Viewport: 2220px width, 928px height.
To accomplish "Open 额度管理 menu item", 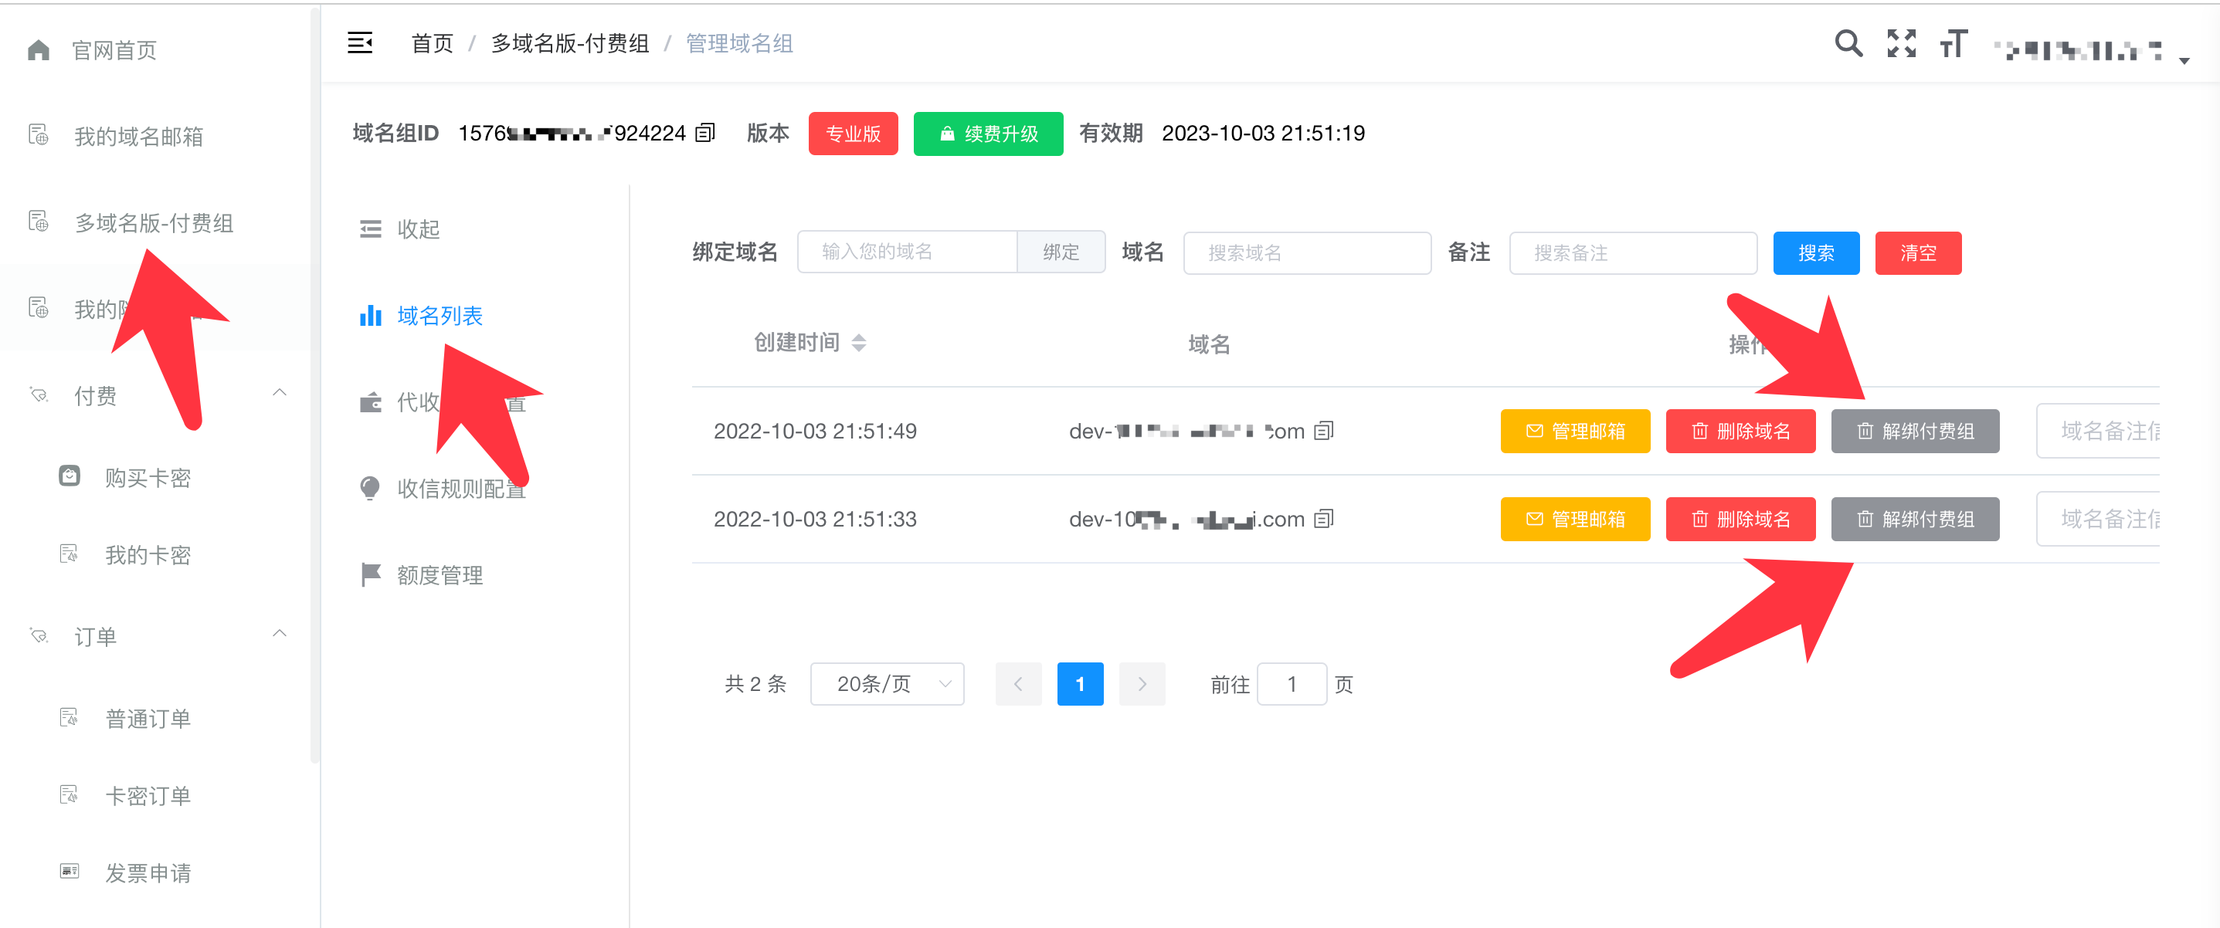I will [x=440, y=576].
